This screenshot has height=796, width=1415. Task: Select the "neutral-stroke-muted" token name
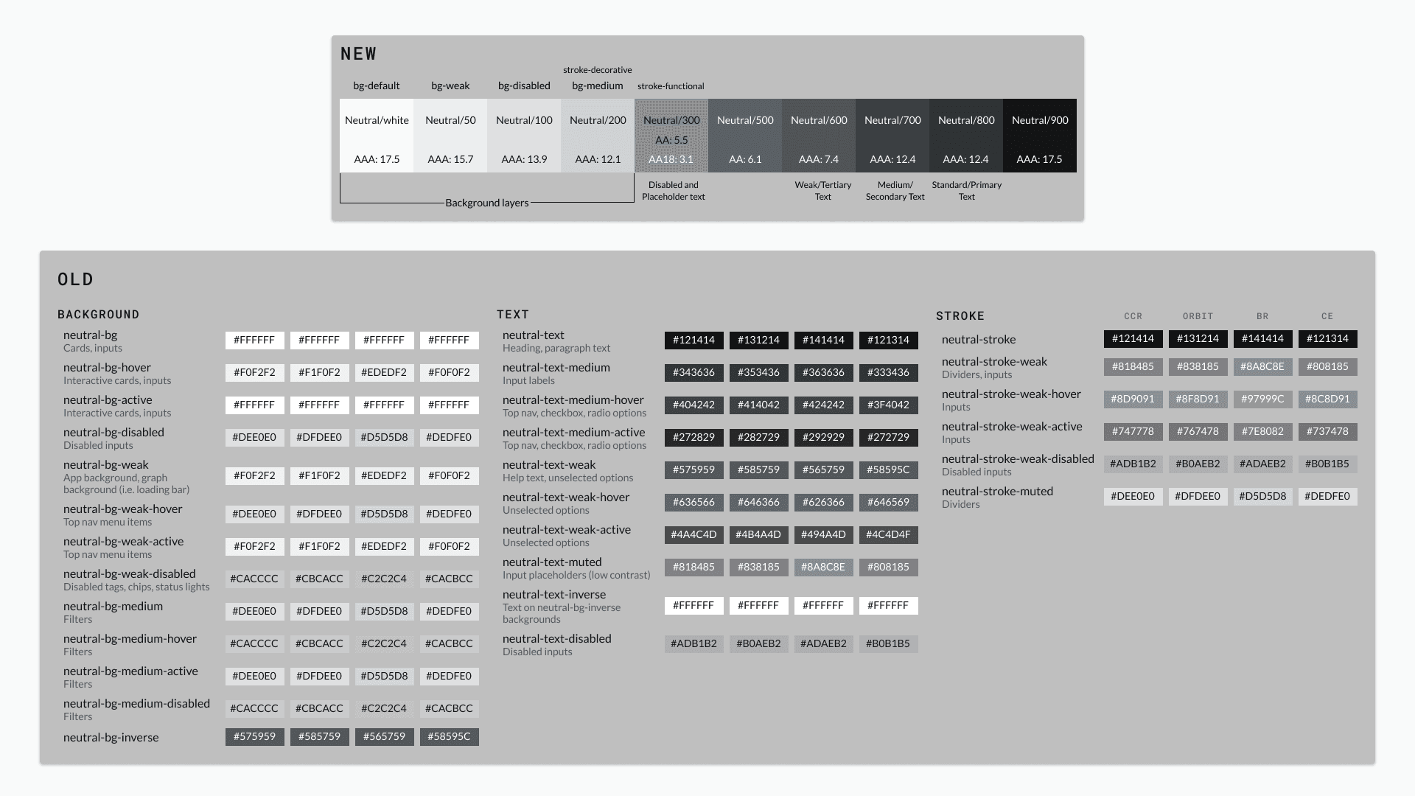click(998, 492)
